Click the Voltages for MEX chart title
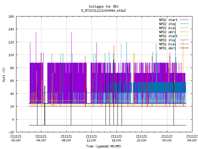Image resolution: width=198 pixels, height=149 pixels. point(104,7)
